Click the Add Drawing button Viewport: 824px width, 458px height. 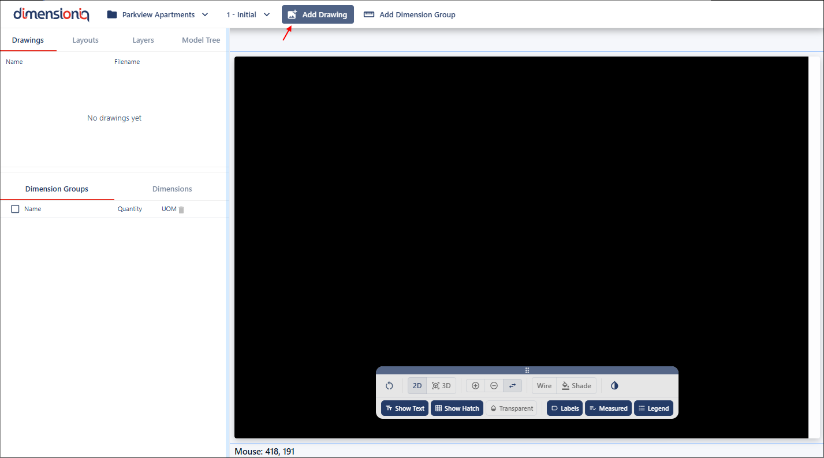[318, 14]
